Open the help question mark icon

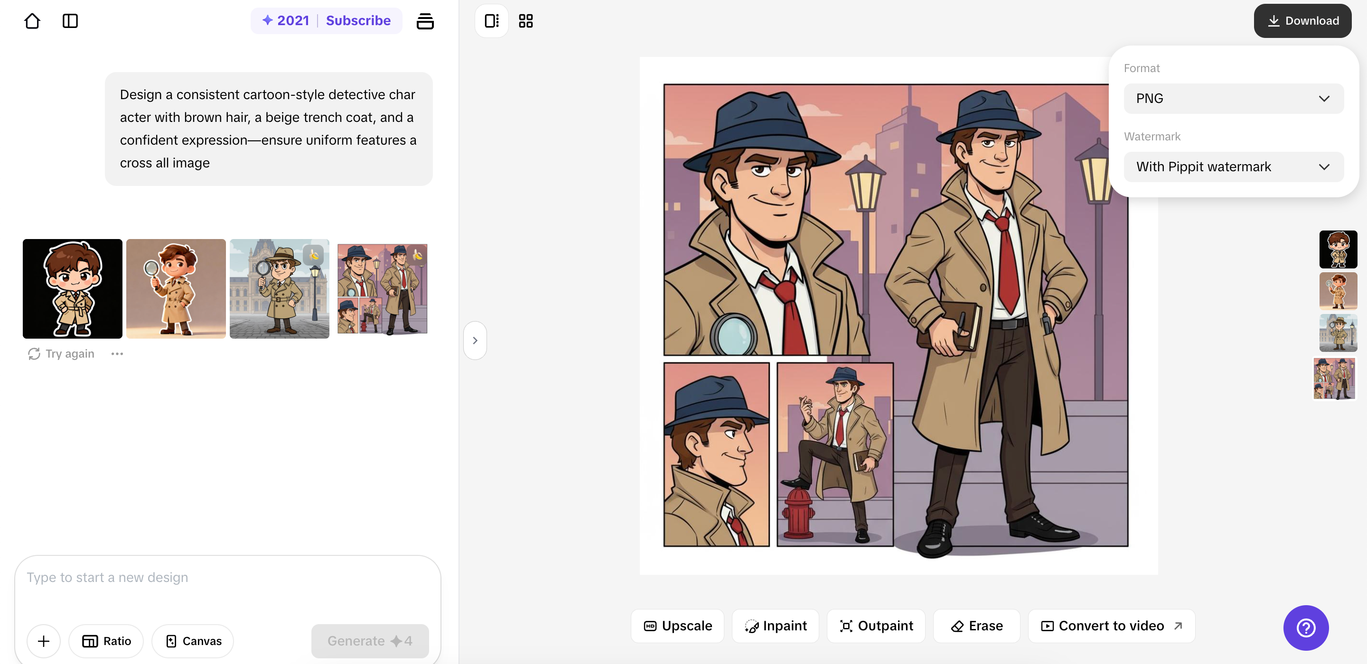[1305, 628]
